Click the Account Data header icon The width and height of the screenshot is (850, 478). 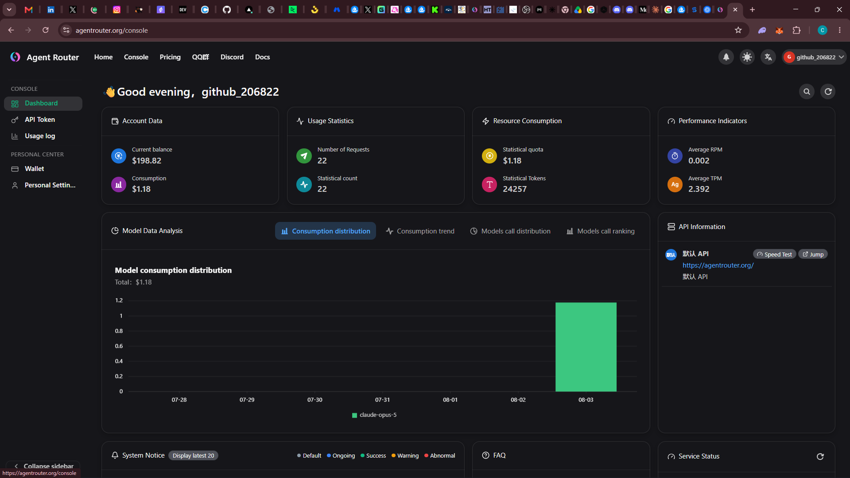tap(115, 121)
